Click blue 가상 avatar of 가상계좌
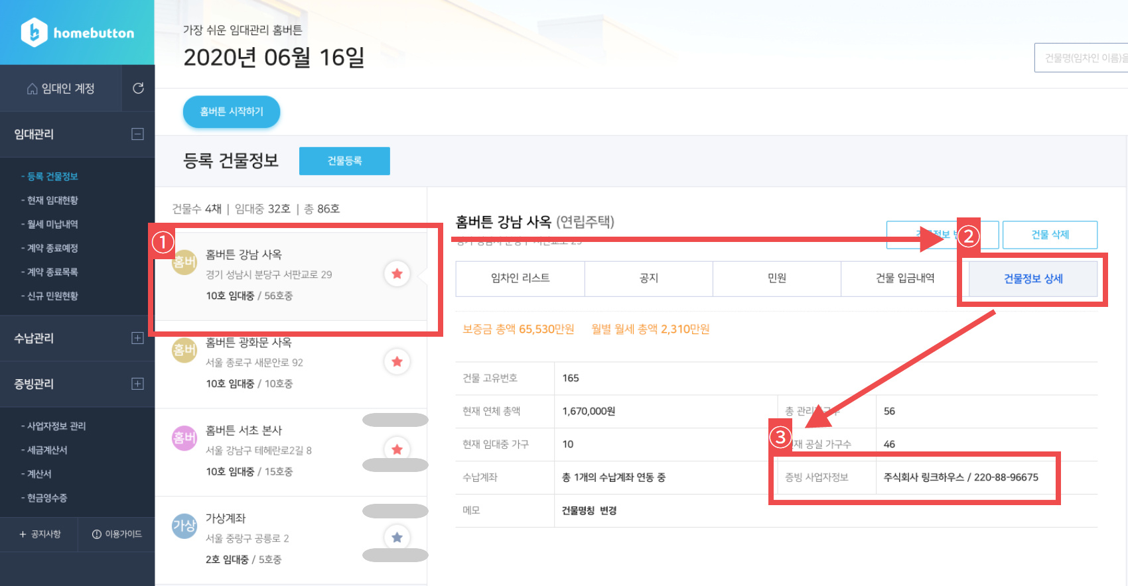Image resolution: width=1128 pixels, height=586 pixels. (184, 526)
